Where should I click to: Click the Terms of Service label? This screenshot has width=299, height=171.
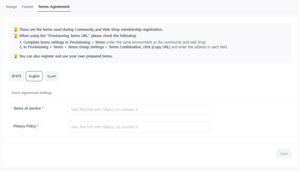coord(27,108)
